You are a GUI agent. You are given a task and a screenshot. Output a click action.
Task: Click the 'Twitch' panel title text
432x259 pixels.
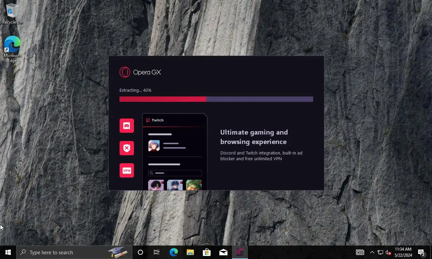pyautogui.click(x=158, y=120)
